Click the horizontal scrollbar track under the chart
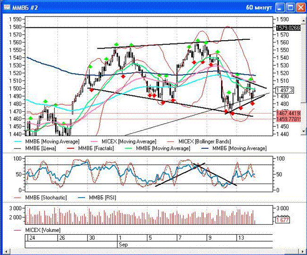 click(x=153, y=250)
